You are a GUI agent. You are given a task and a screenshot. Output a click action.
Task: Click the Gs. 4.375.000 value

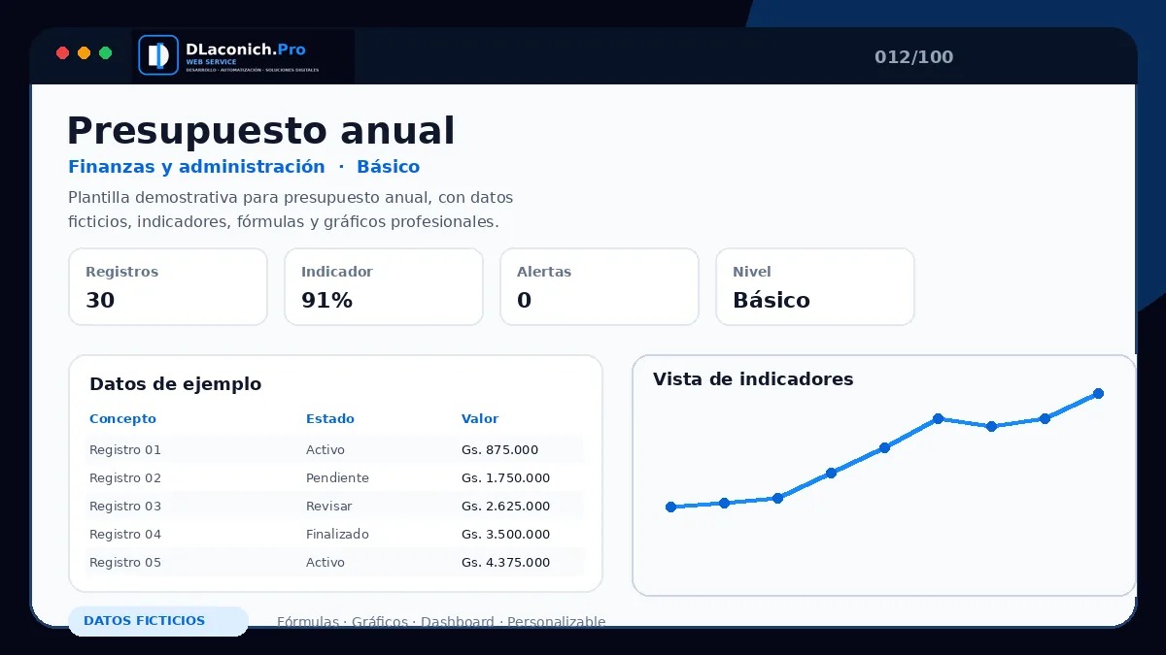(505, 563)
